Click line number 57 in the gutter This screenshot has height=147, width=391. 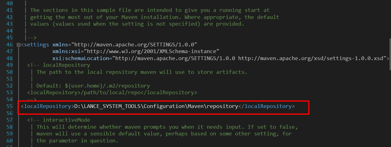click(9, 120)
